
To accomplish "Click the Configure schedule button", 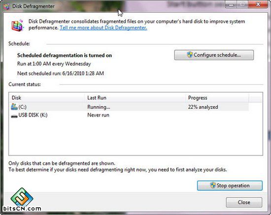I will 214,55.
